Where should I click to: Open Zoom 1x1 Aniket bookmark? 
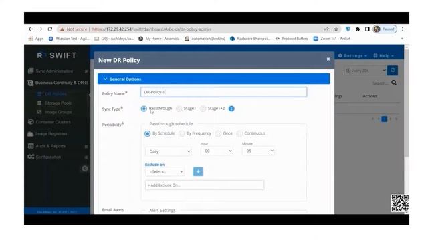(332, 39)
